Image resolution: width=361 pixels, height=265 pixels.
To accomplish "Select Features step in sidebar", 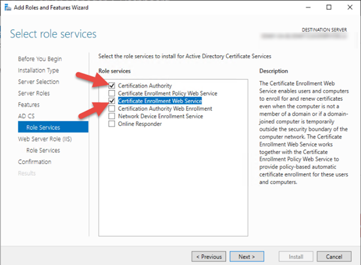I will (x=29, y=105).
